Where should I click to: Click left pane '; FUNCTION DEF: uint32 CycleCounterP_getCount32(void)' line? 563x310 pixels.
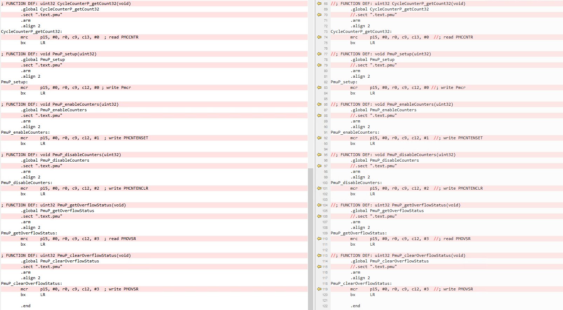tap(154, 3)
